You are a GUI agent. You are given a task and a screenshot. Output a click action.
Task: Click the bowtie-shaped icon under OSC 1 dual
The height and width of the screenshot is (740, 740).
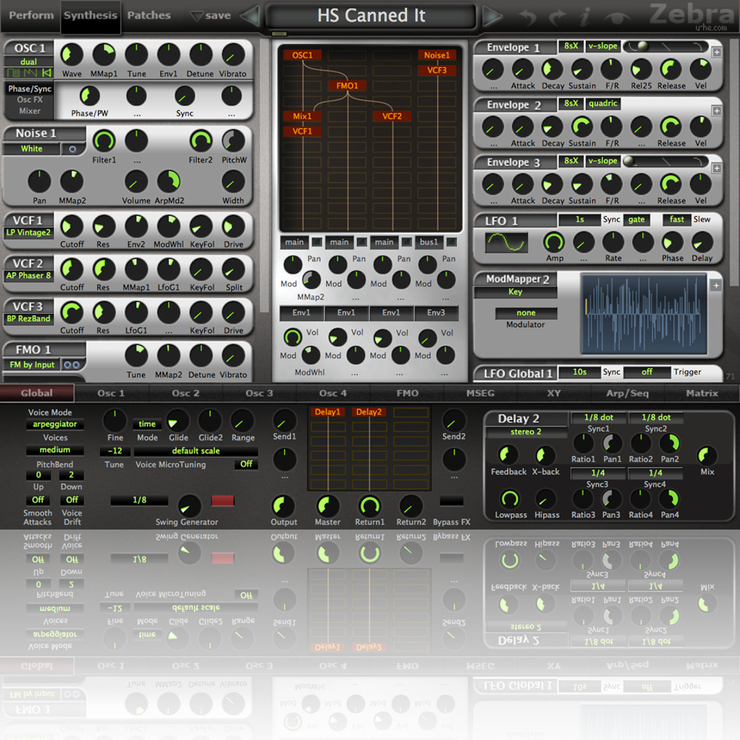[47, 73]
